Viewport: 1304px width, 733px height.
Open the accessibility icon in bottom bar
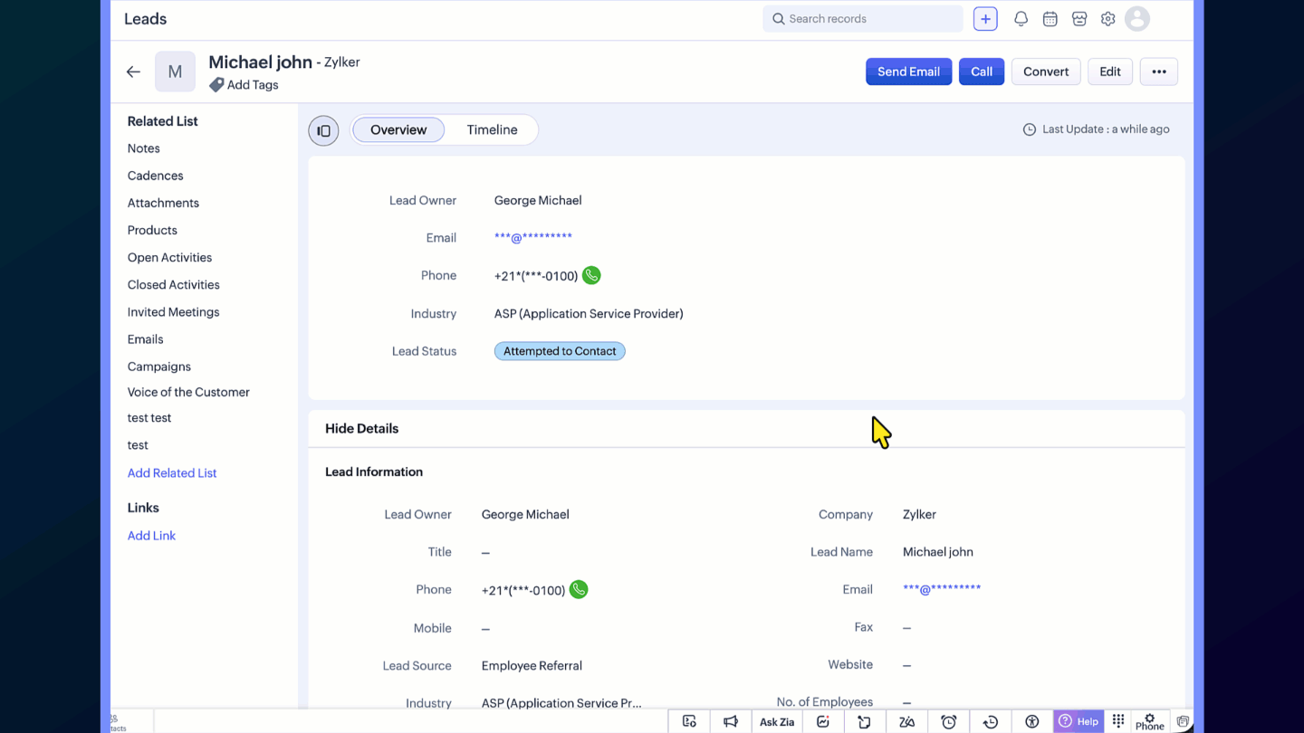point(1031,721)
